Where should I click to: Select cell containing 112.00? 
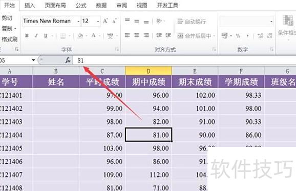(x=149, y=175)
